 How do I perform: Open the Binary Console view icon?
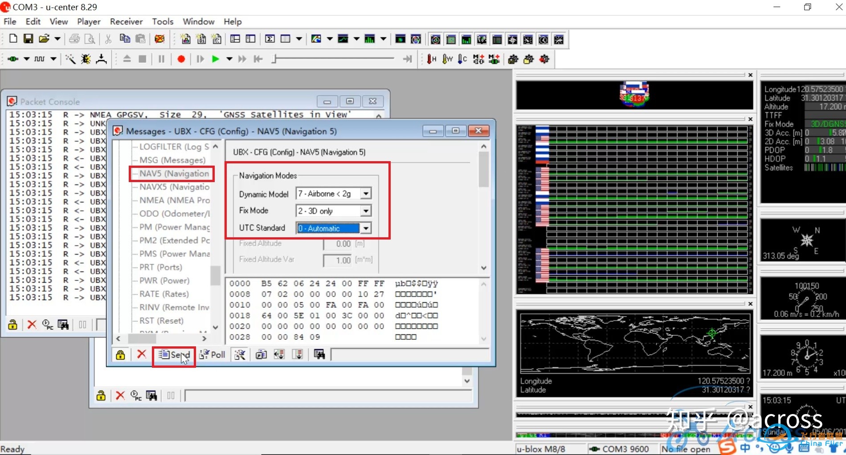click(201, 39)
